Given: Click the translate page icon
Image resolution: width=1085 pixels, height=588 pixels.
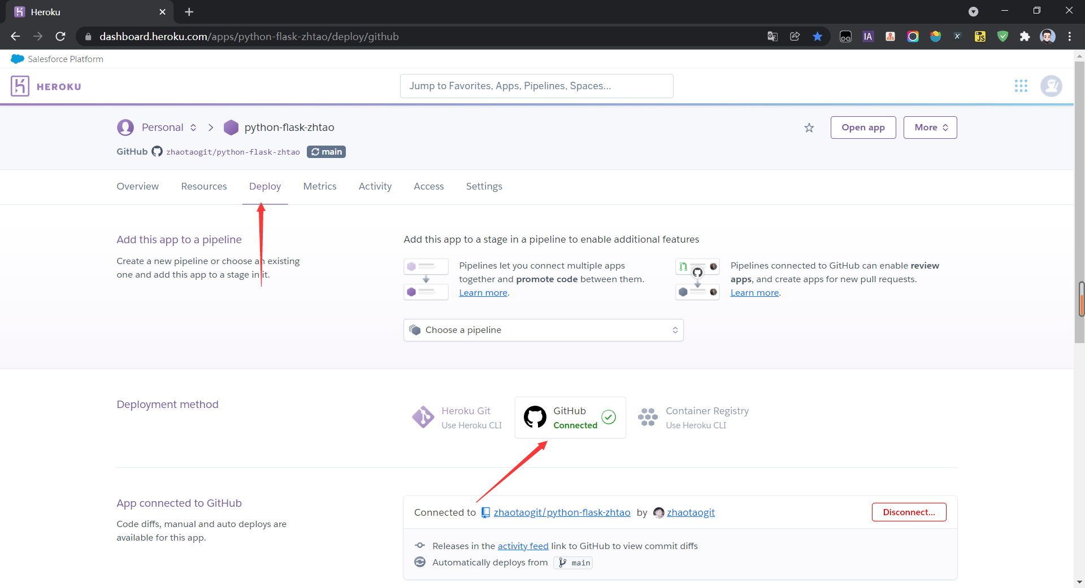Looking at the screenshot, I should tap(772, 36).
